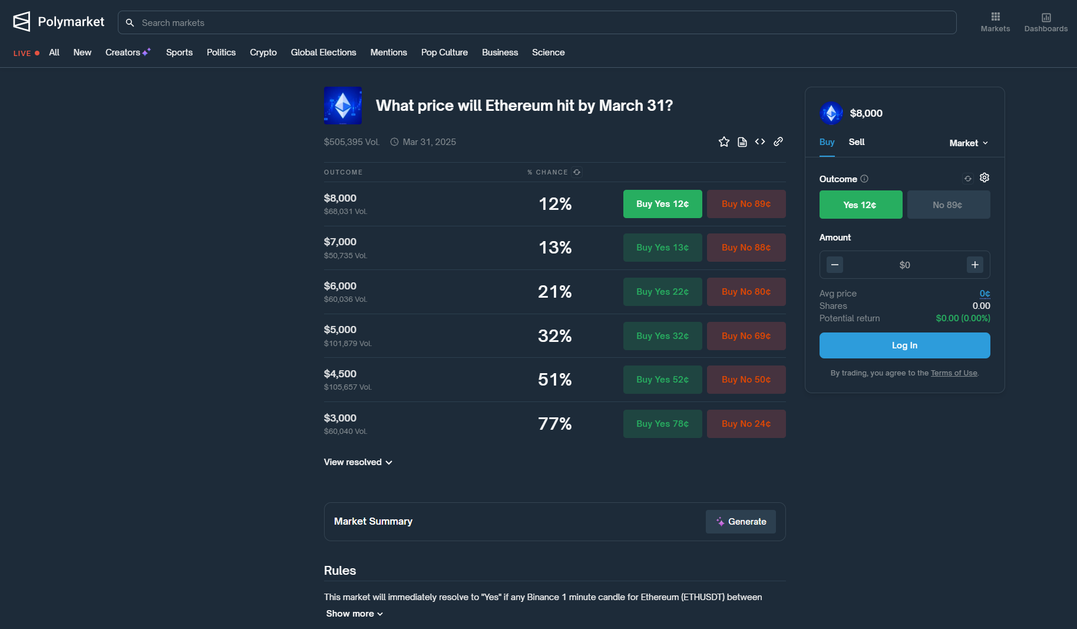Switch to the Sell tab
Viewport: 1077px width, 629px height.
pos(857,142)
